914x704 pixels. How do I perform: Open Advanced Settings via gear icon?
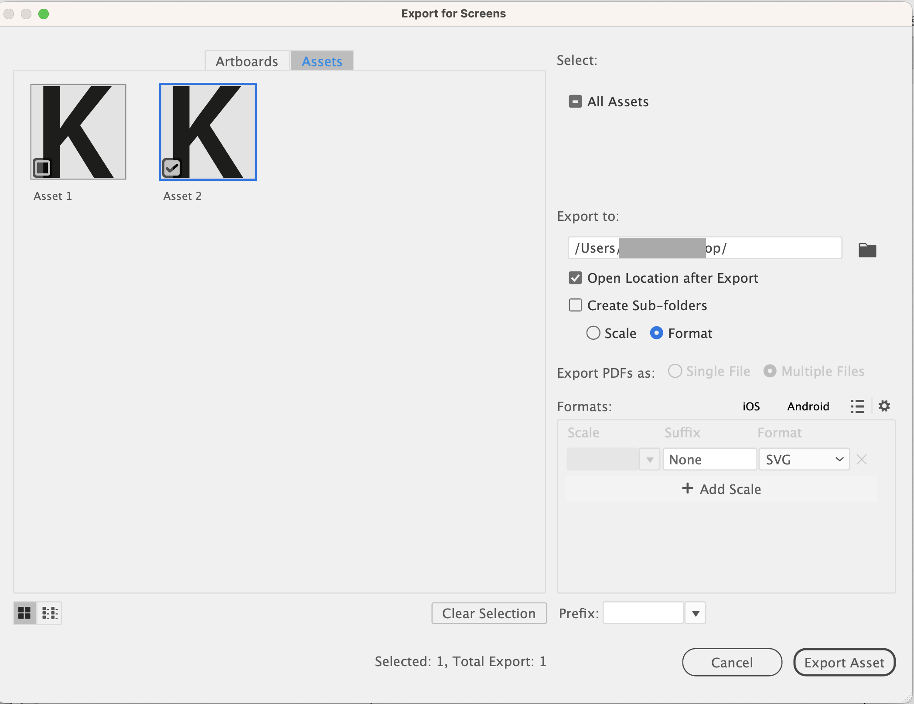click(884, 406)
